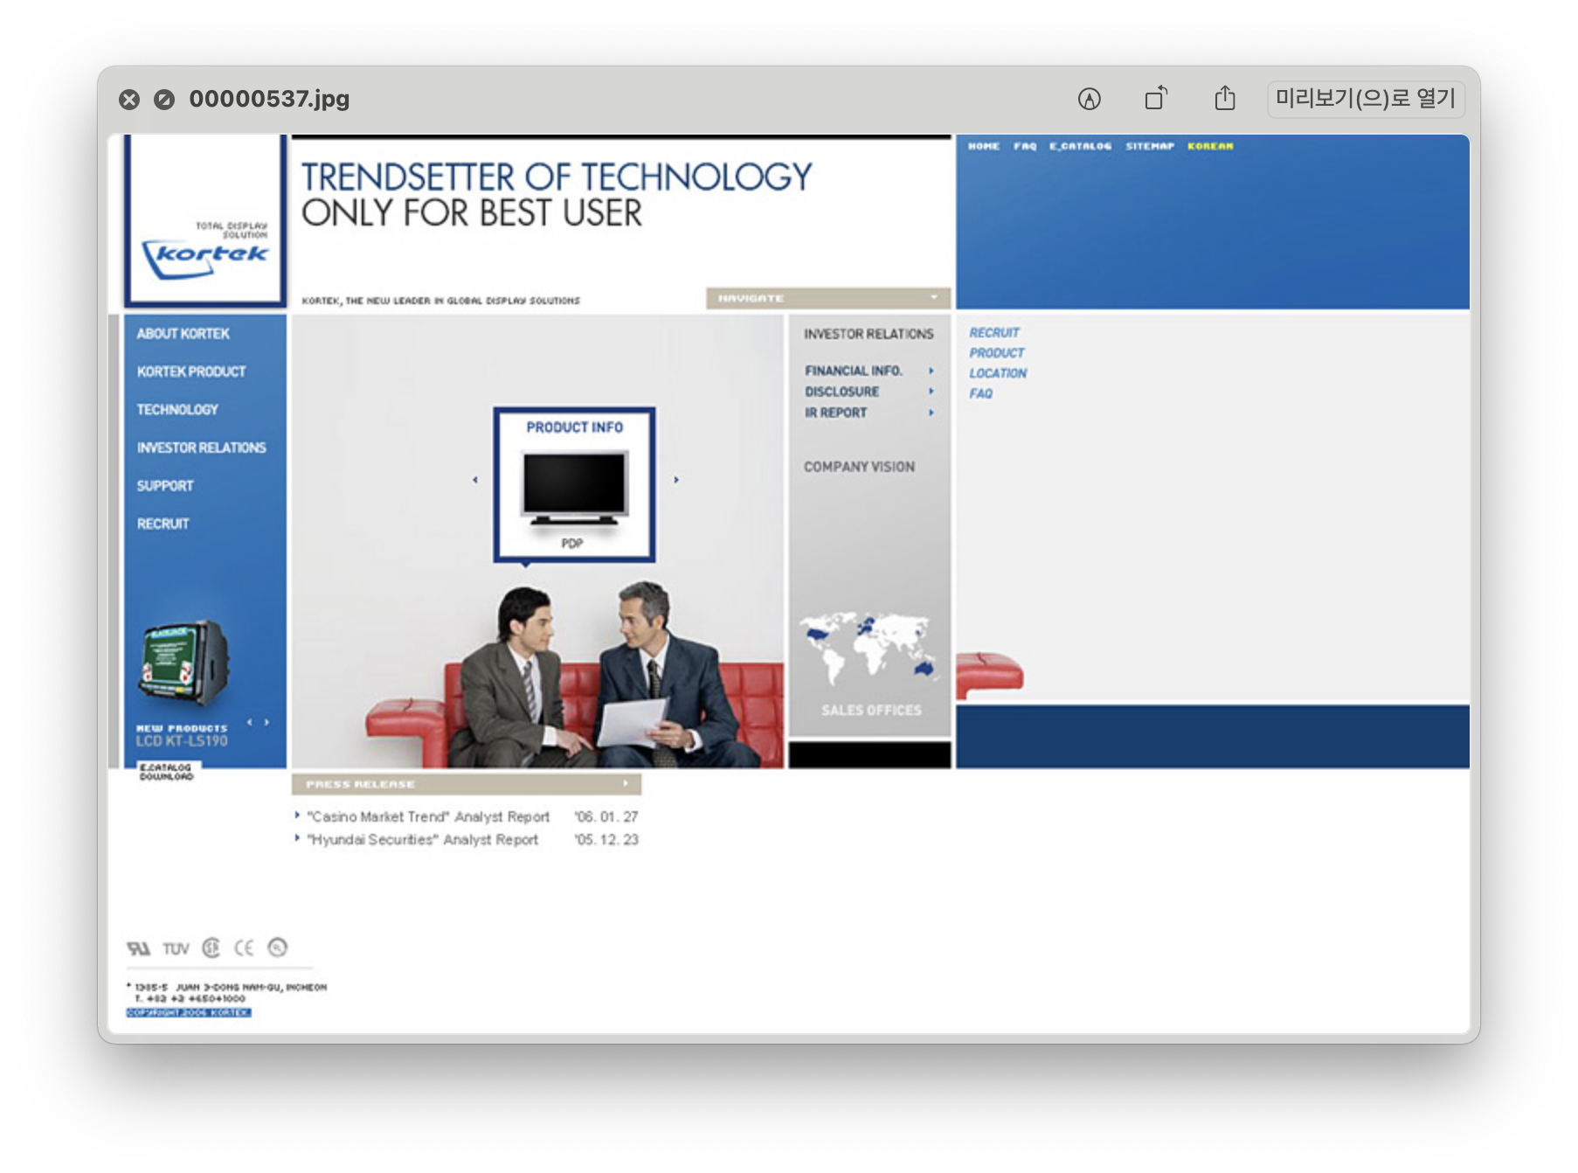Open the IR REPORT link

coord(835,413)
